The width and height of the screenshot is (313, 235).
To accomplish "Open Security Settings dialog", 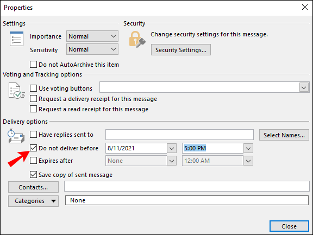I will click(180, 50).
